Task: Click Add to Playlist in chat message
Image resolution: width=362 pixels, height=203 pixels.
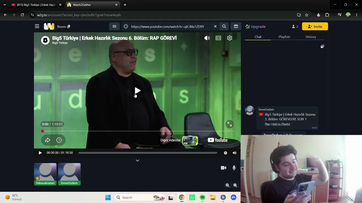Action: point(281,124)
